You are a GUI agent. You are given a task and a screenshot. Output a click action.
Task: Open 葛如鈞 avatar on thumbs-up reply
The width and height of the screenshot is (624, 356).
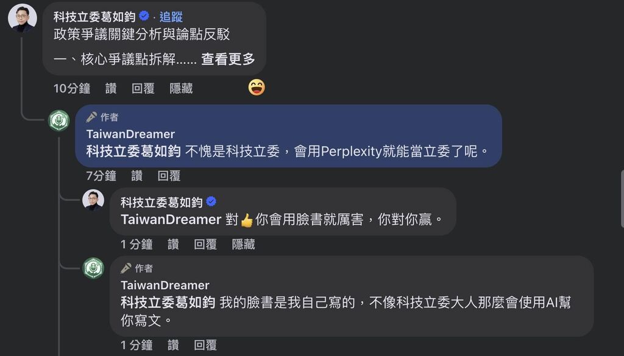pyautogui.click(x=93, y=200)
